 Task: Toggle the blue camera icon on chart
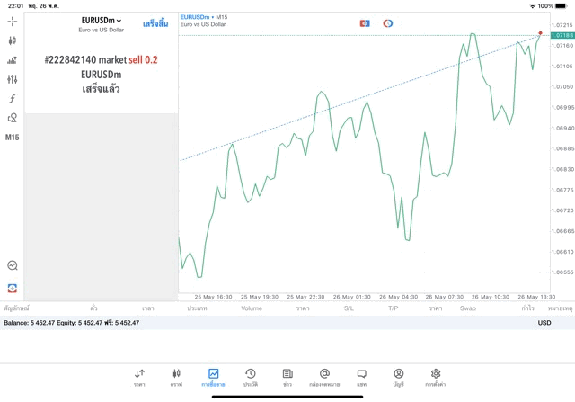click(365, 23)
